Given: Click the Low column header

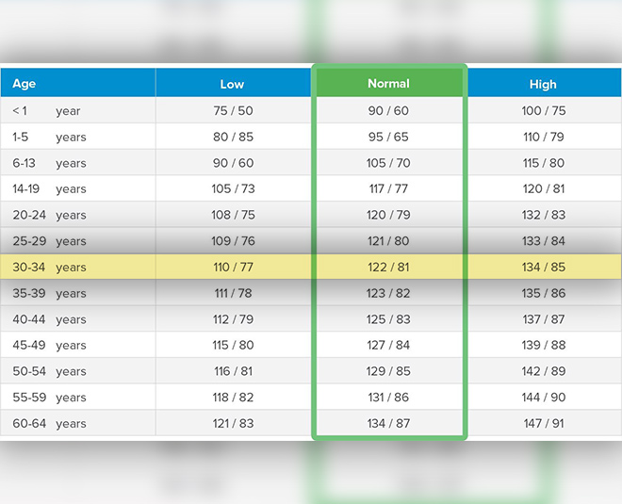Looking at the screenshot, I should (x=232, y=84).
